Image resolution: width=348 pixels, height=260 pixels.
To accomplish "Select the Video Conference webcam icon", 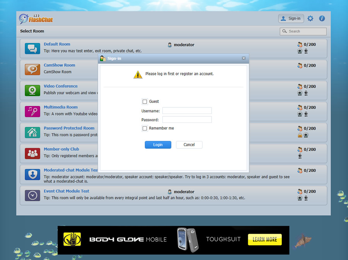I will (x=32, y=90).
